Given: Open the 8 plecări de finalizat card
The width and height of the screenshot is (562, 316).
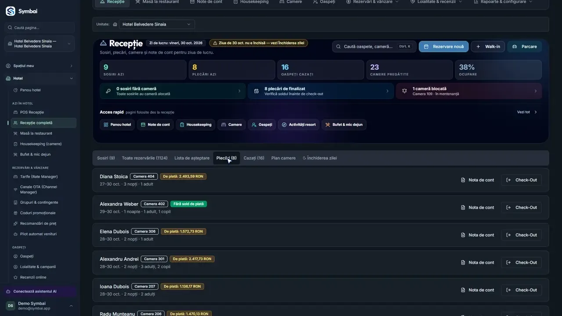Looking at the screenshot, I should [x=321, y=91].
